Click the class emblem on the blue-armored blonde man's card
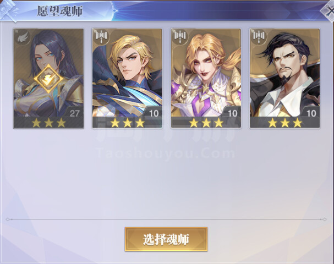The image size is (334, 264). click(x=102, y=37)
